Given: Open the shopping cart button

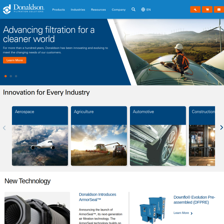Looking at the screenshot, I should point(207,10).
